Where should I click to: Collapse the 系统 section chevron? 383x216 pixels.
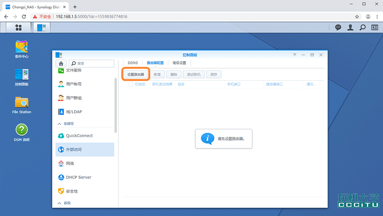(x=59, y=203)
